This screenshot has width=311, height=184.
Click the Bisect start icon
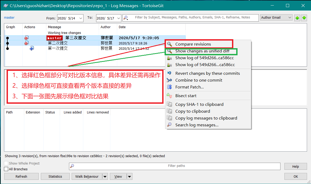(x=170, y=96)
